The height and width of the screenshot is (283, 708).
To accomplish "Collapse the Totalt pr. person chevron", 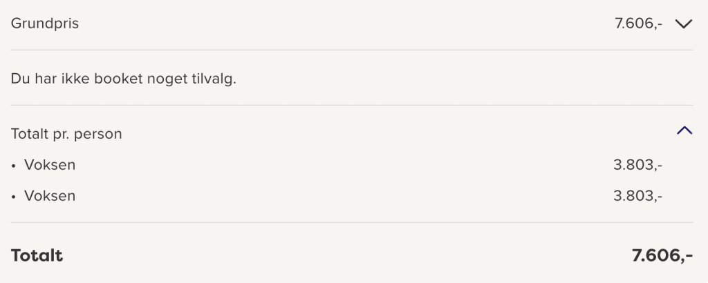I will 684,130.
